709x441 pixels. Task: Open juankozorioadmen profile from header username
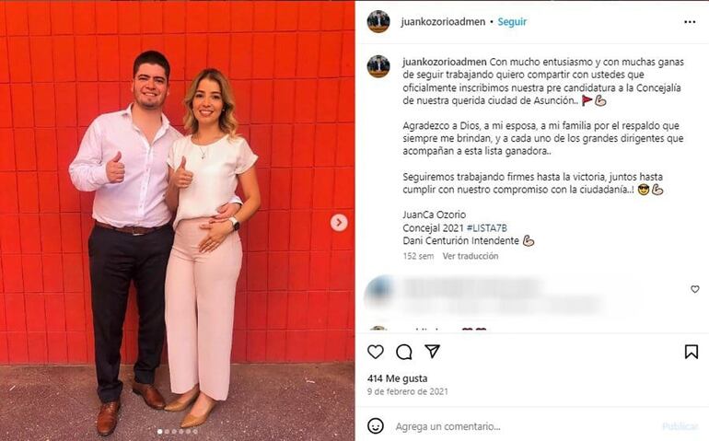coord(443,22)
